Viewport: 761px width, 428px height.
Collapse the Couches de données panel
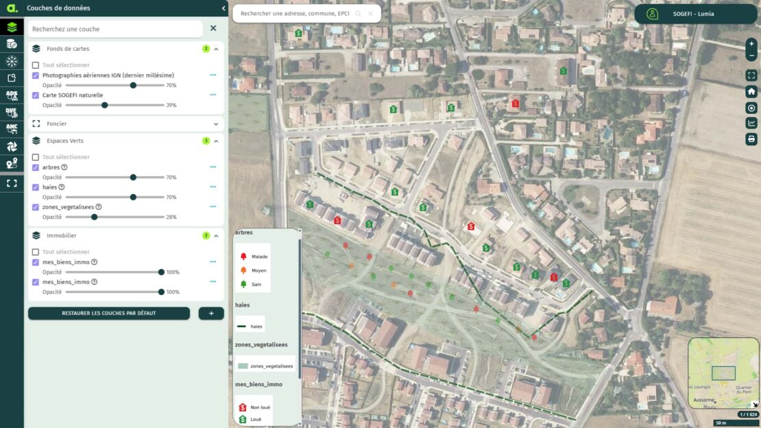tap(224, 8)
